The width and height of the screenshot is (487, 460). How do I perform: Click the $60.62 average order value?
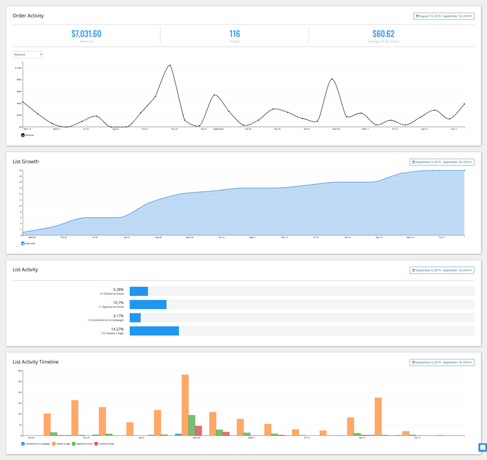(x=383, y=34)
